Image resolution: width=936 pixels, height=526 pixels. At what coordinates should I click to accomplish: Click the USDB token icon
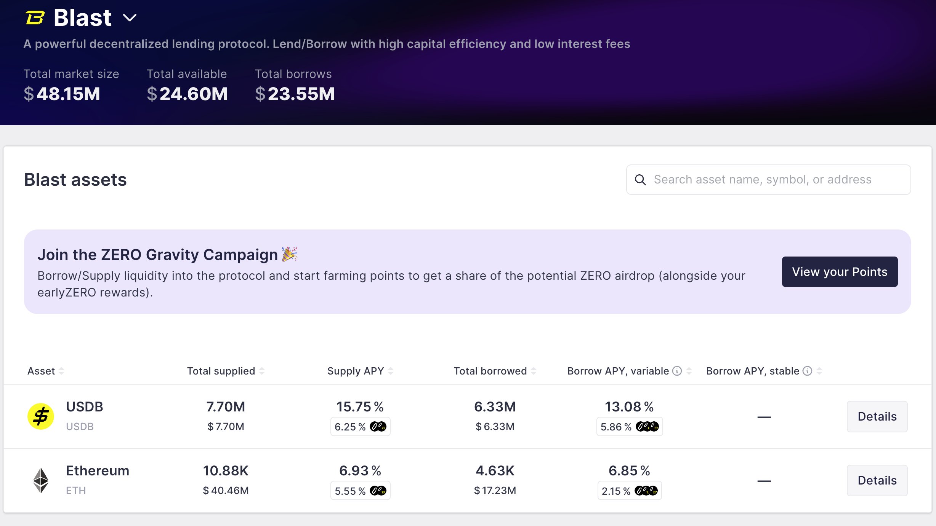click(x=41, y=416)
